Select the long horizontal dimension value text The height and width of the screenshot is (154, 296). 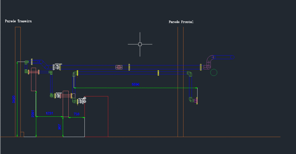point(136,84)
